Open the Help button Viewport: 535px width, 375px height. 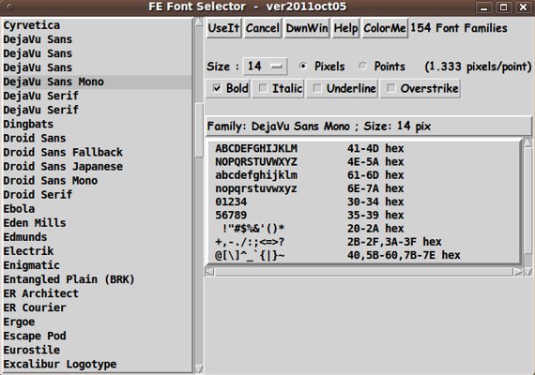coord(345,28)
